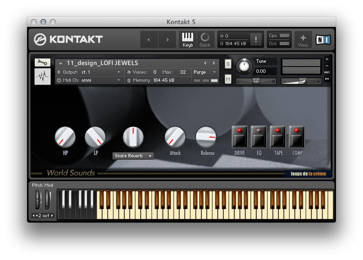Click the L/R pan slider
This screenshot has width=363, height=260.
pyautogui.click(x=256, y=81)
